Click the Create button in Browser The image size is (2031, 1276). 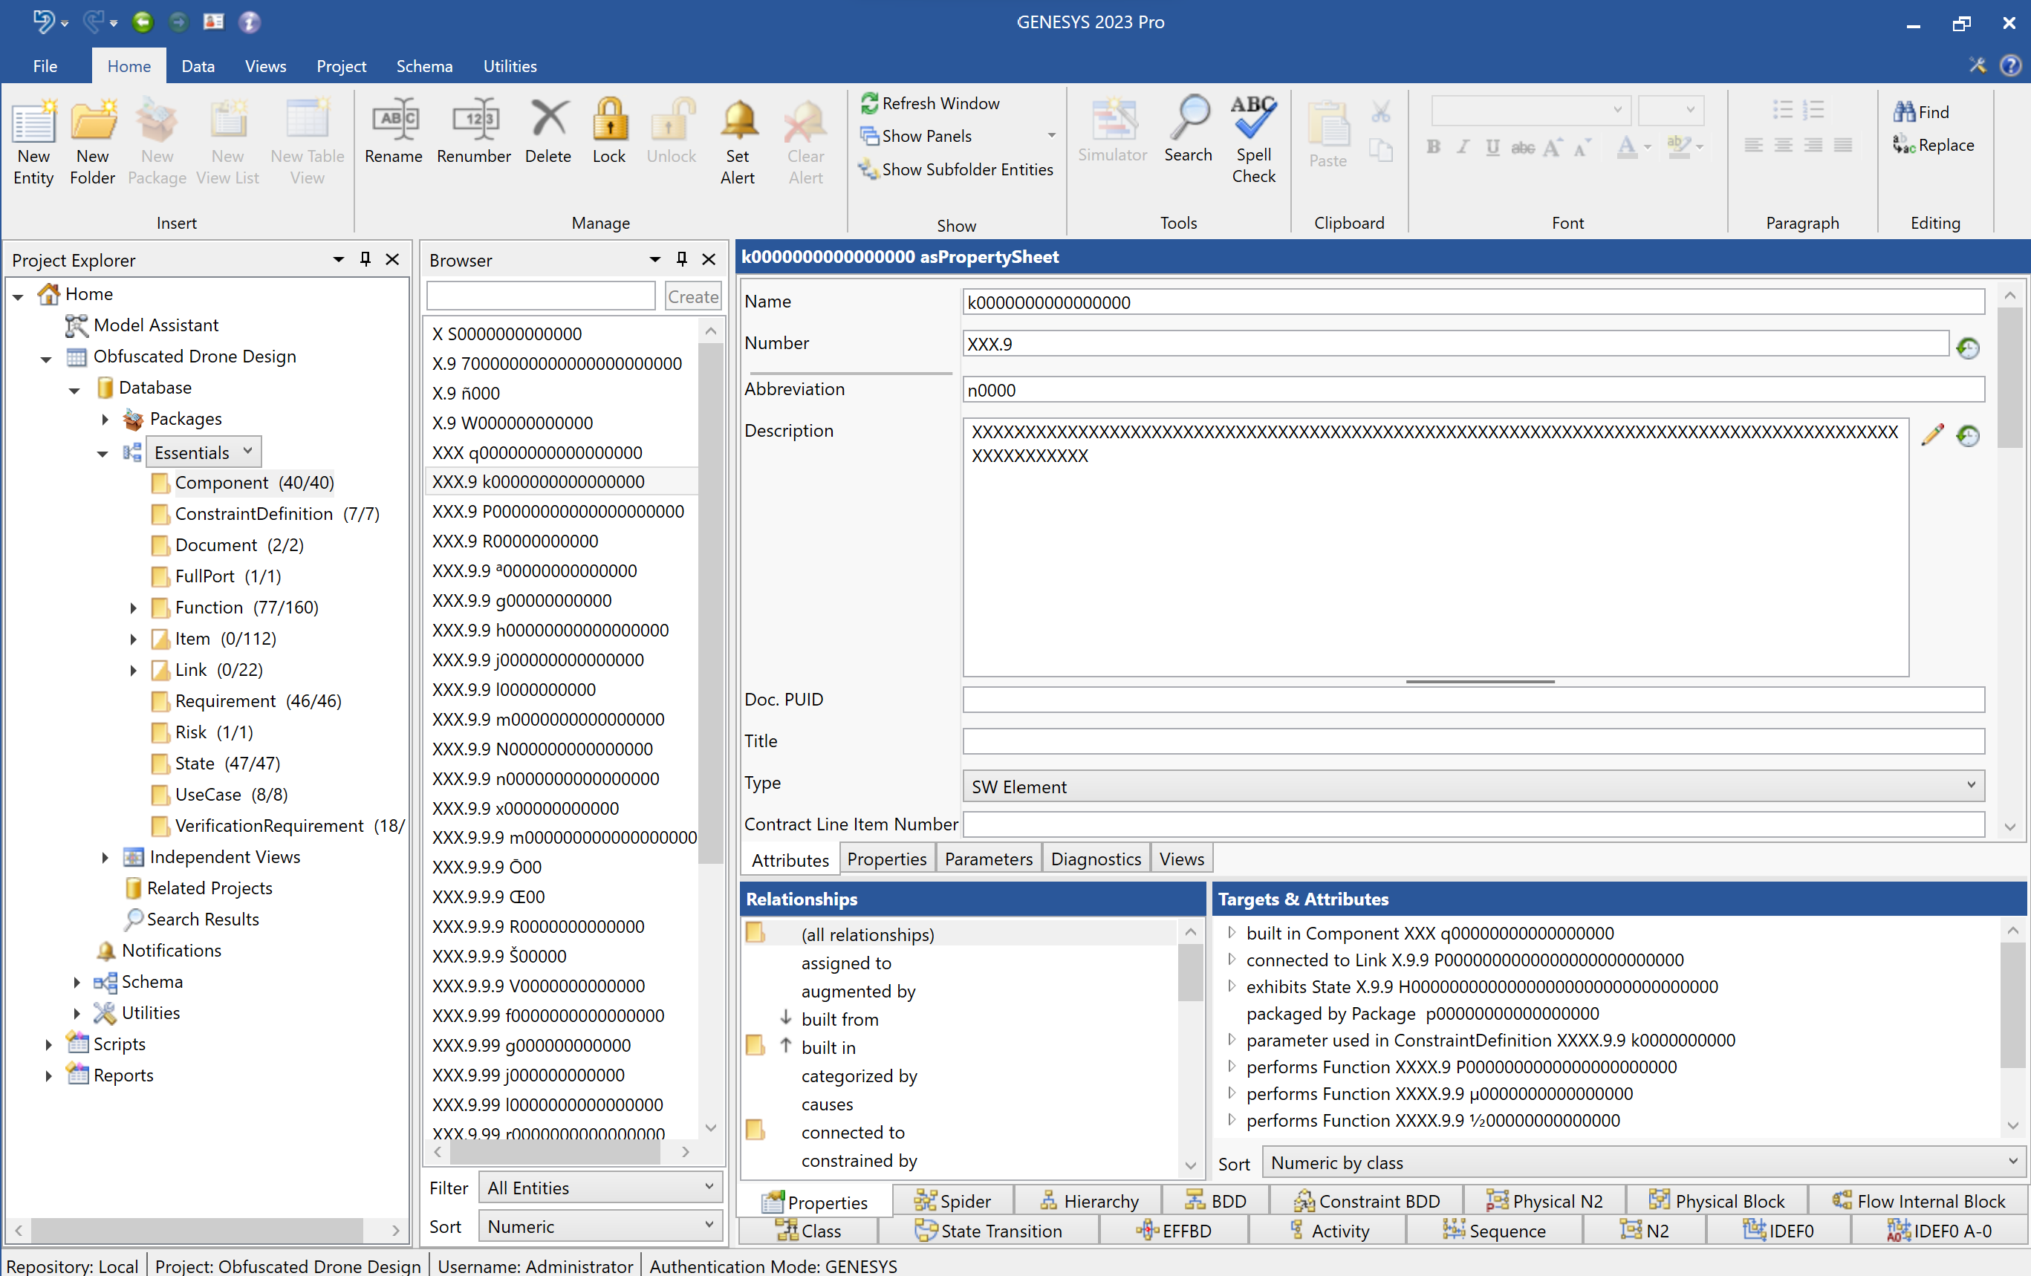pyautogui.click(x=692, y=296)
